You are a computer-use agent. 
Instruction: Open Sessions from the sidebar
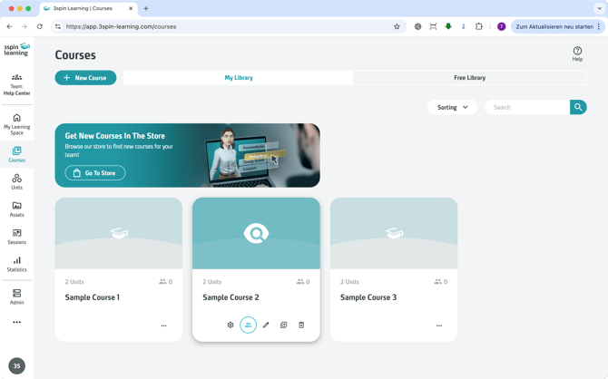pyautogui.click(x=16, y=237)
